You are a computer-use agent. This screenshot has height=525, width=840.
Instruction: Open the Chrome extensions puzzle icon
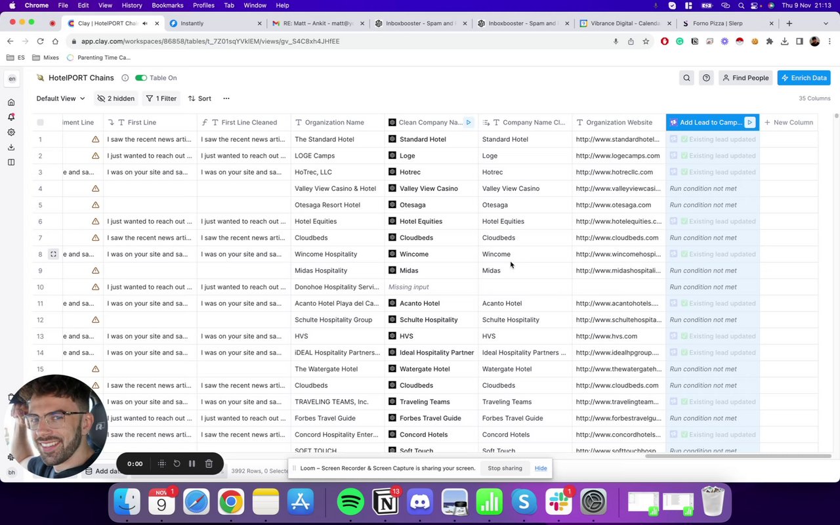(x=769, y=41)
